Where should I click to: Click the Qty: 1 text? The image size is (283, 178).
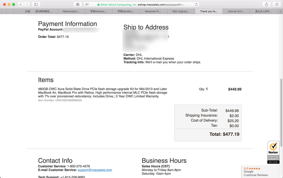(203, 89)
